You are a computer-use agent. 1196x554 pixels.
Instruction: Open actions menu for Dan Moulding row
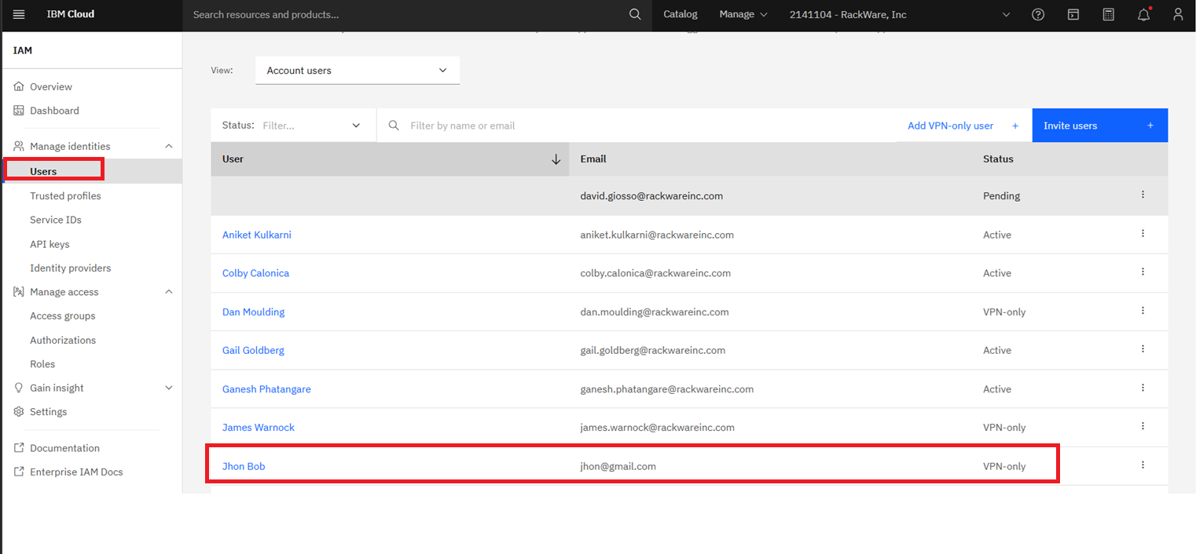click(1143, 311)
